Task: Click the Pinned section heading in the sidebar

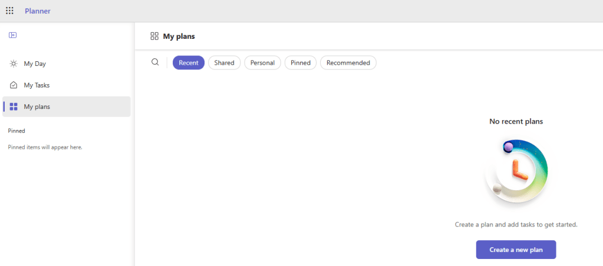Action: [17, 131]
